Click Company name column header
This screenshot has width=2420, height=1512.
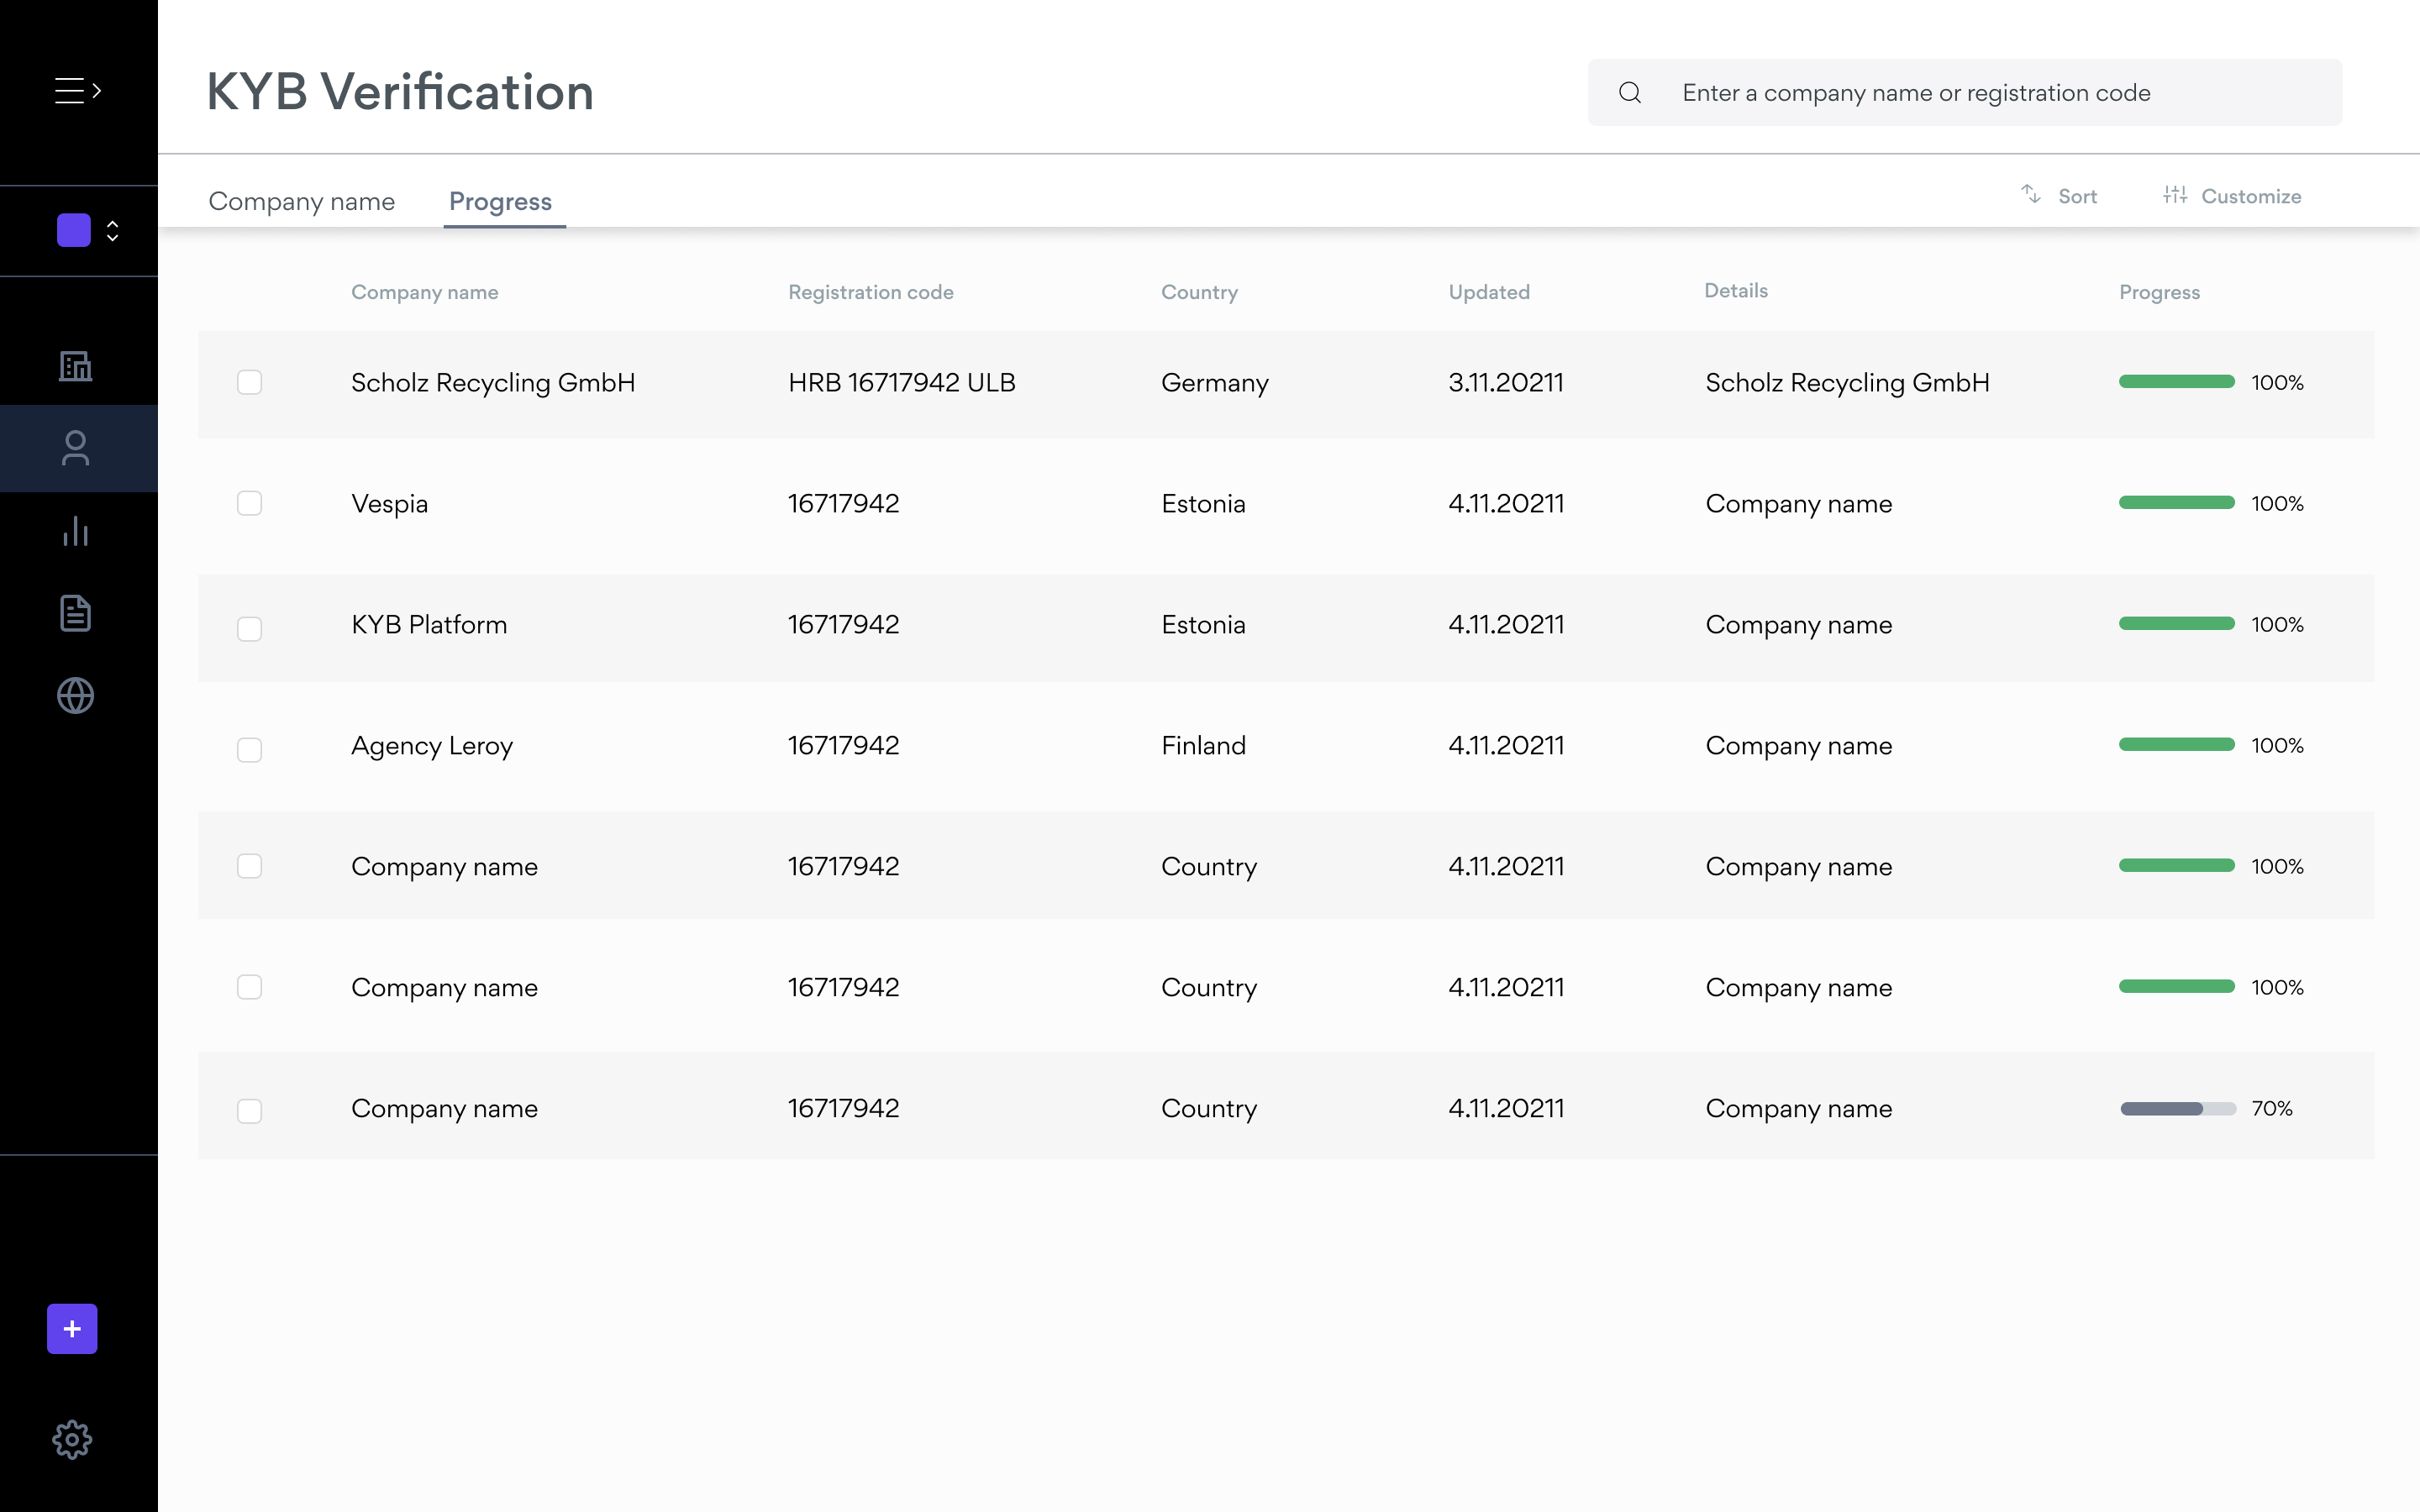point(424,292)
